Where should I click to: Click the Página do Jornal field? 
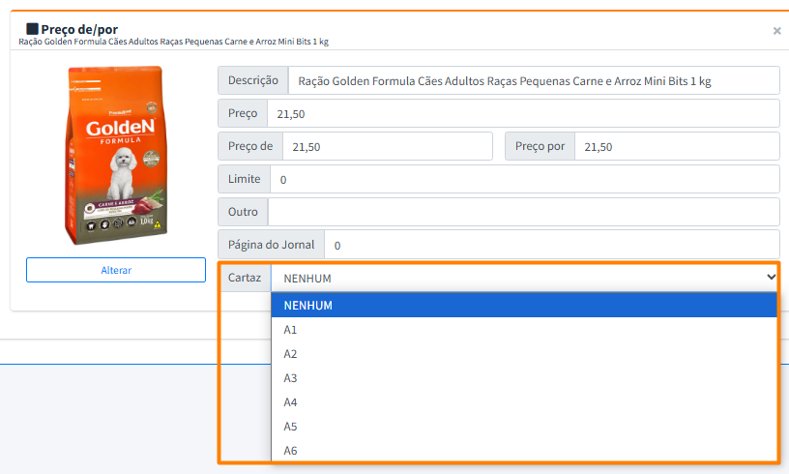coord(551,245)
